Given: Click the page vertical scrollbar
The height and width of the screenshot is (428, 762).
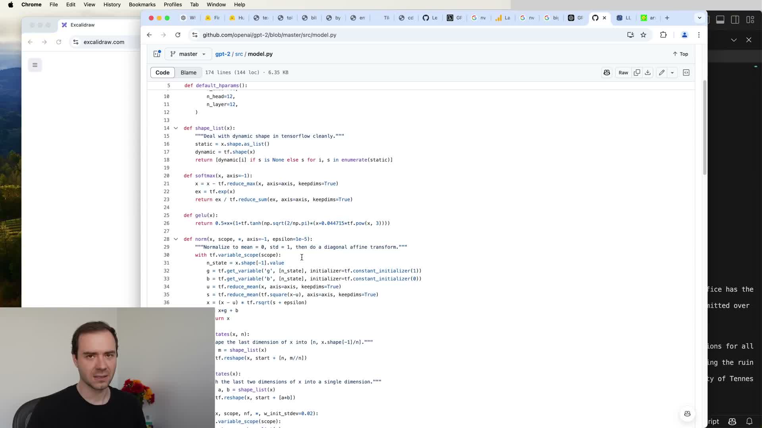Looking at the screenshot, I should point(705,127).
